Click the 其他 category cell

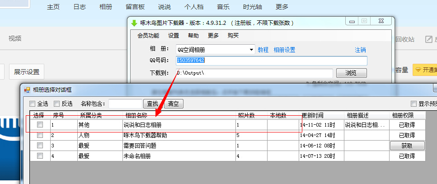[100, 125]
